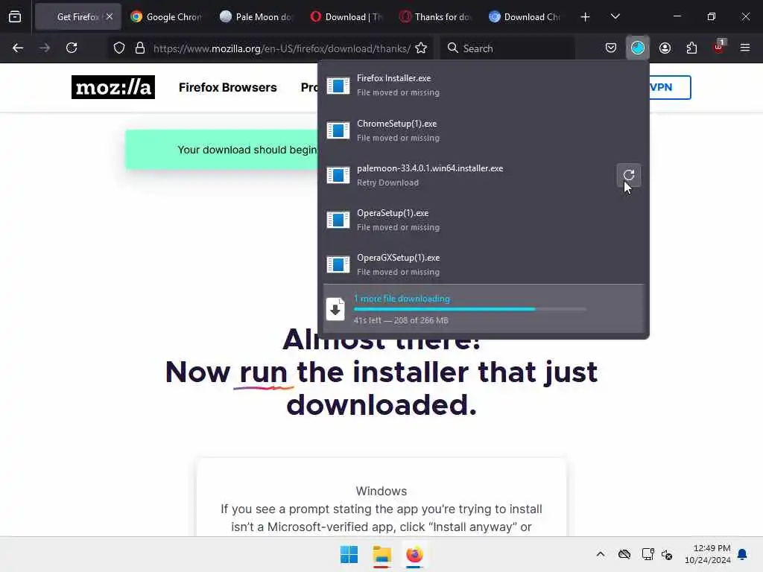Toggle the downloads panel button
763x572 pixels.
[638, 48]
